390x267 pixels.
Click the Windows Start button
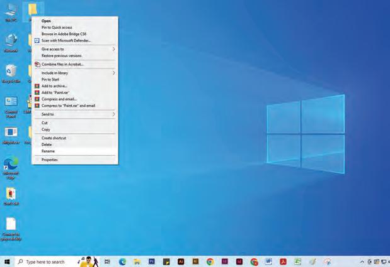coord(7,261)
